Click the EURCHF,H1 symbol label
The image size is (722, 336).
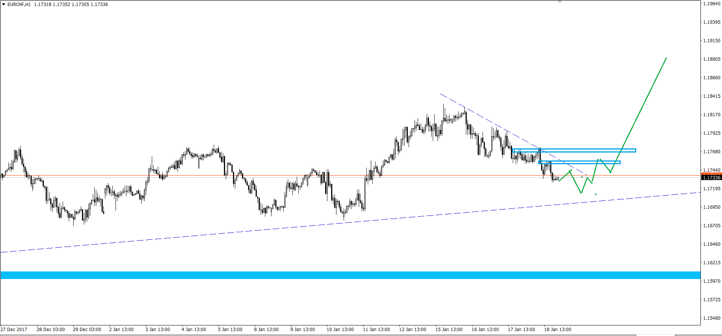19,5
